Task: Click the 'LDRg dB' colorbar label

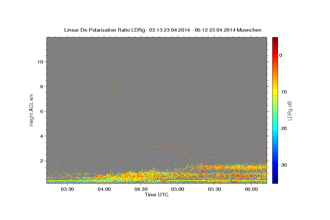Action: [290, 110]
